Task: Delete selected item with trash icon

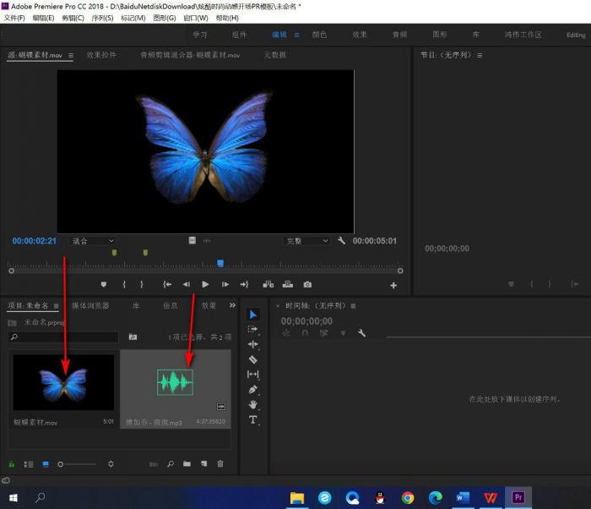Action: (220, 464)
